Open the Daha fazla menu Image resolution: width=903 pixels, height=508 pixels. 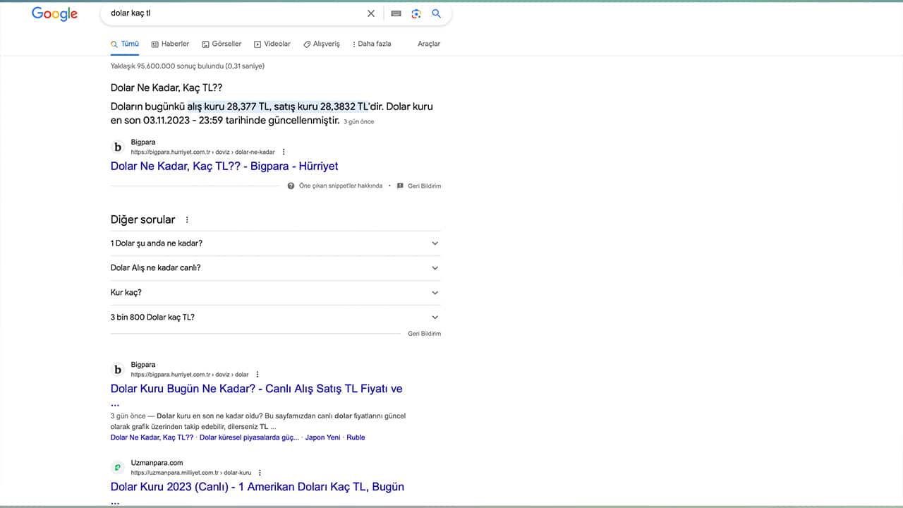click(371, 44)
